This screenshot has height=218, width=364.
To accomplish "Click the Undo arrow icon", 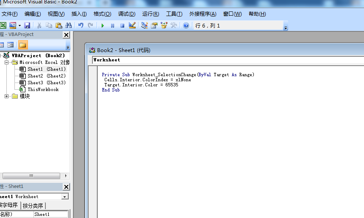I will click(81, 26).
